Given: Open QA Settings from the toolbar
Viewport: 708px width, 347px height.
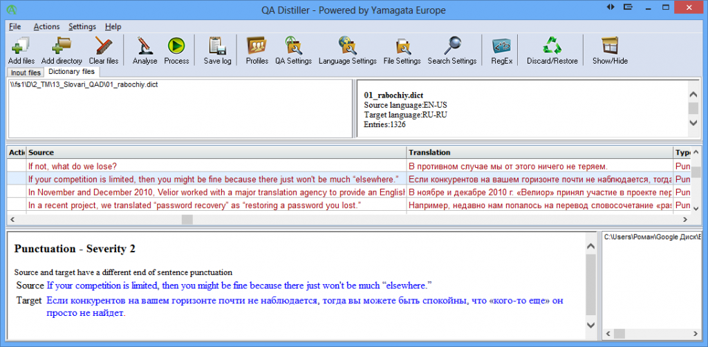Looking at the screenshot, I should tap(293, 47).
